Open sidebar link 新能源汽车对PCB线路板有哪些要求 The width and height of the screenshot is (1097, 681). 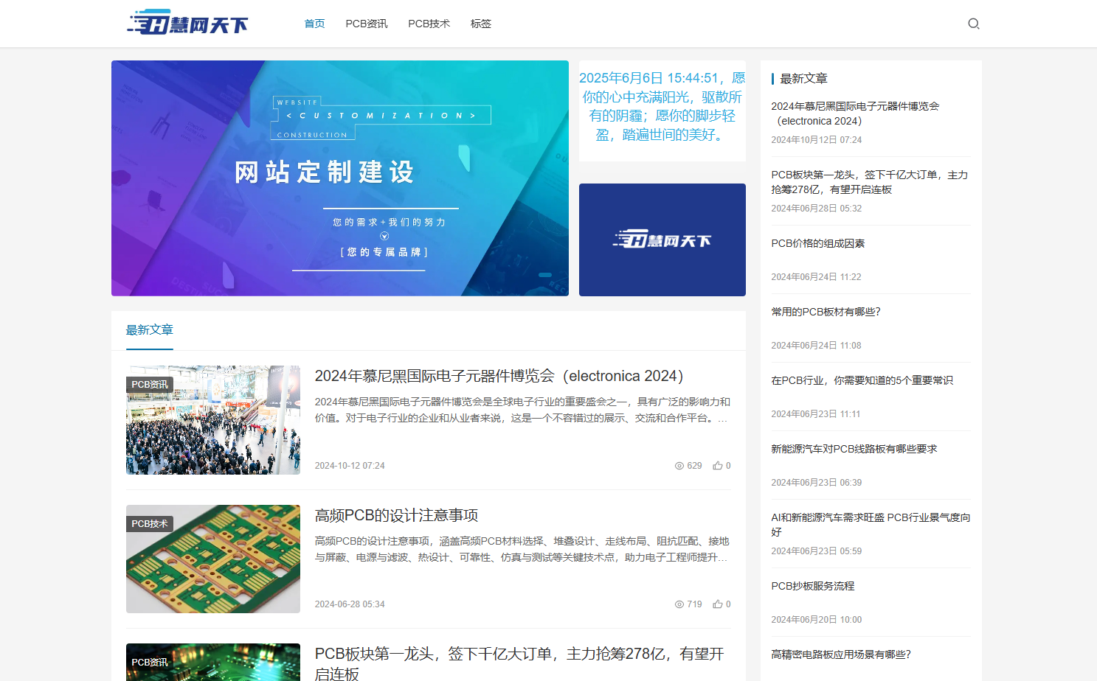[854, 449]
